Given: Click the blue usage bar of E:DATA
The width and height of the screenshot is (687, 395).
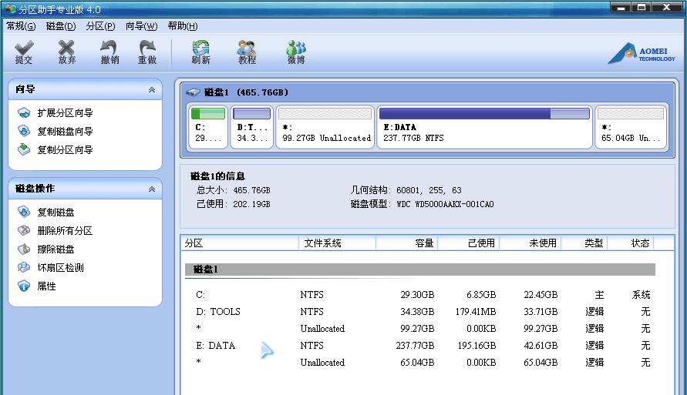Looking at the screenshot, I should tap(484, 114).
